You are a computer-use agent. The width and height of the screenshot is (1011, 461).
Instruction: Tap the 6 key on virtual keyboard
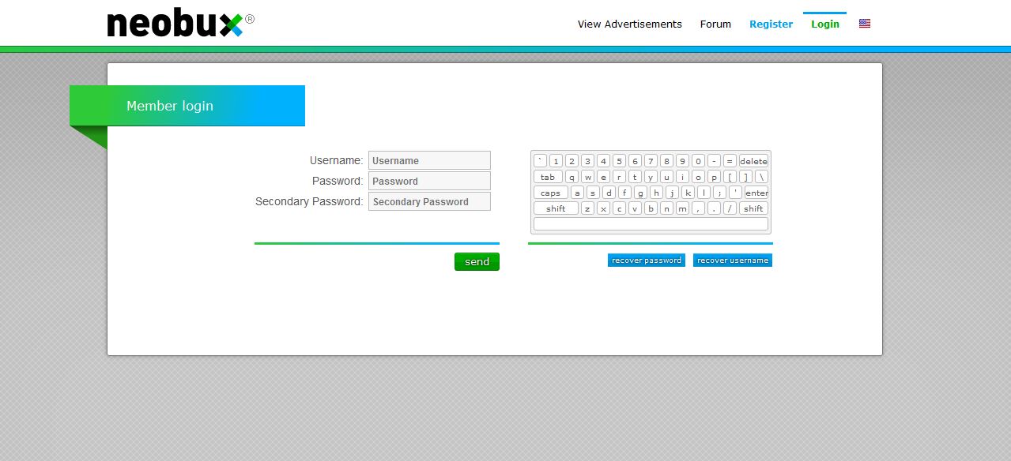pos(636,161)
